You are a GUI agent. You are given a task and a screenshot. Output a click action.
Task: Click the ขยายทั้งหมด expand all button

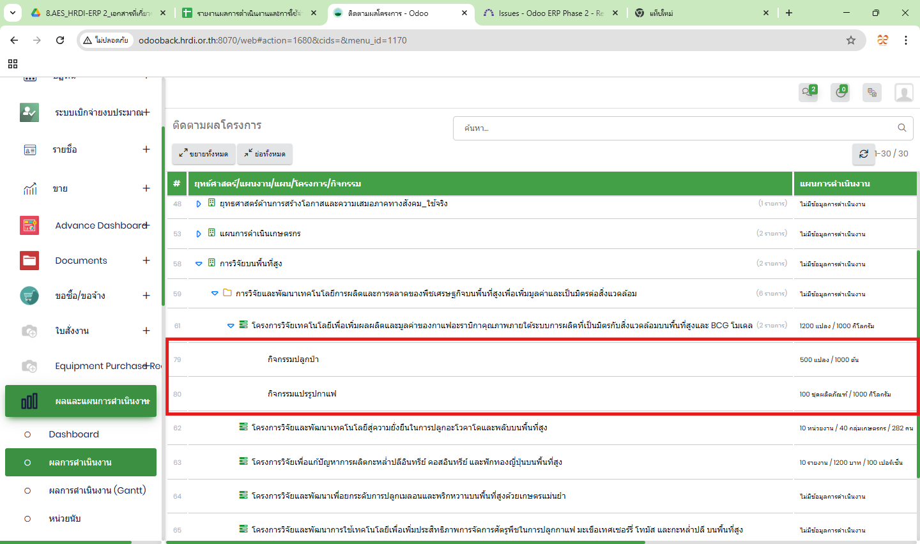[x=204, y=154]
